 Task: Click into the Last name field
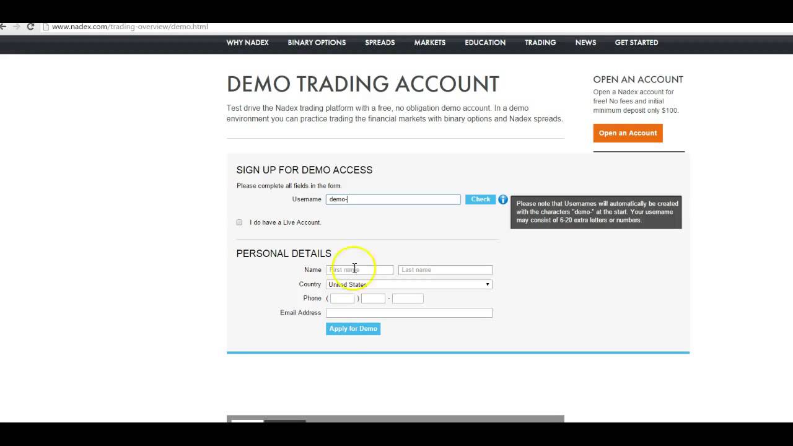pyautogui.click(x=445, y=270)
